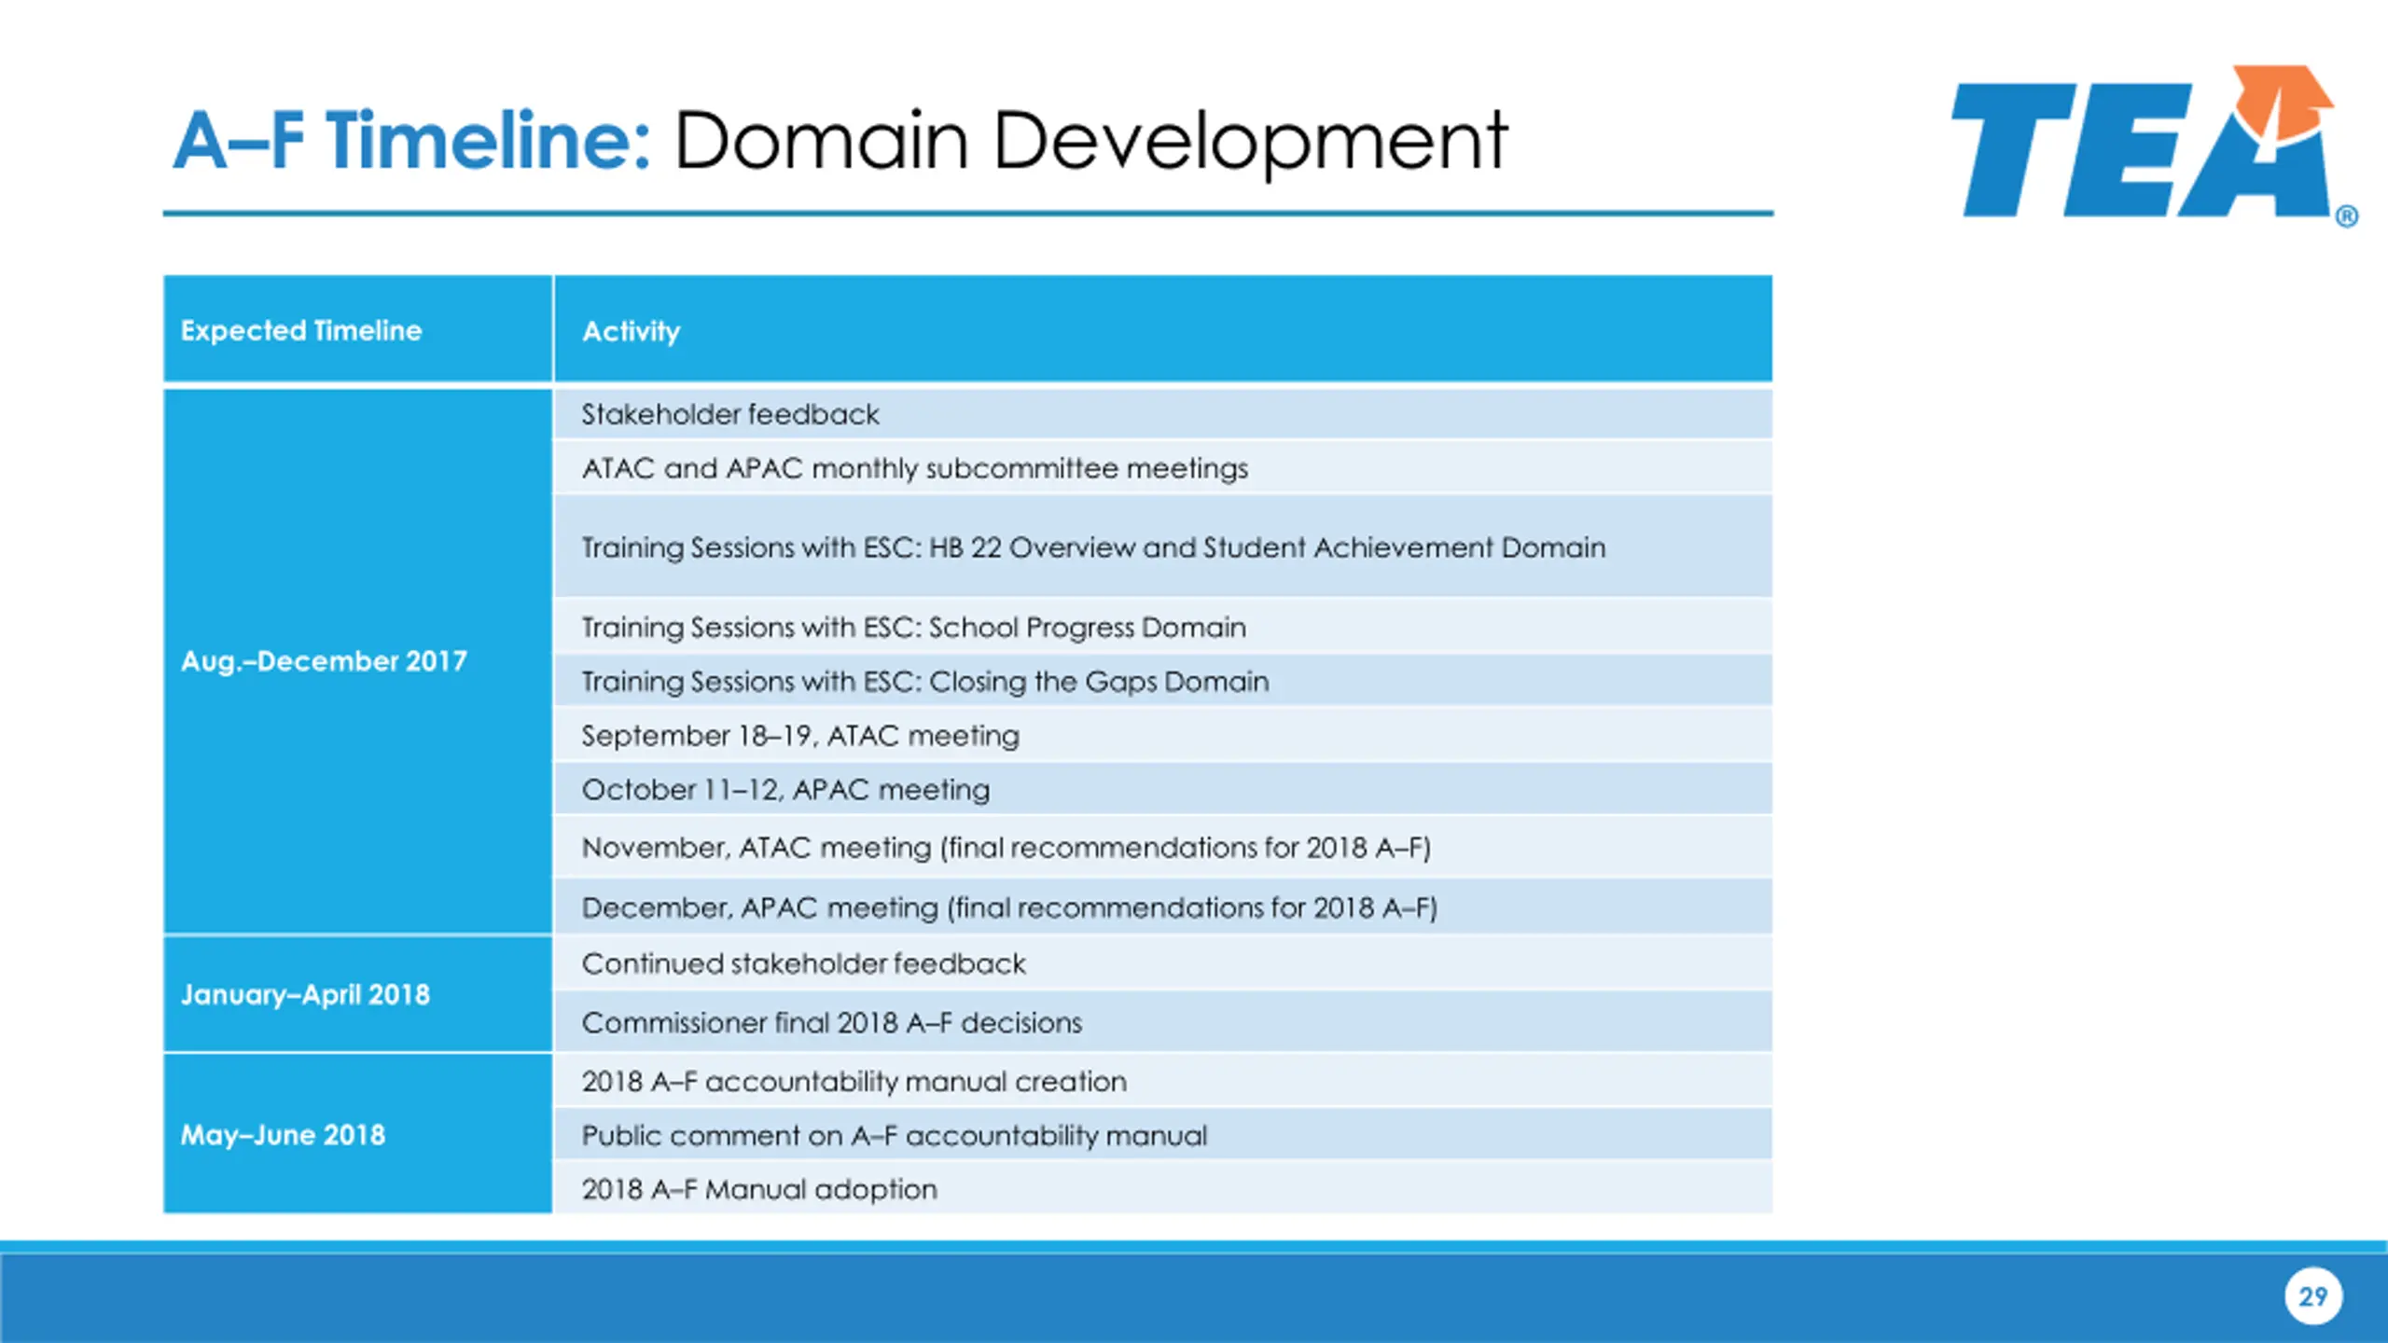
Task: Click the 'Activity' header cell
Action: [x=1163, y=329]
